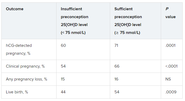
Task: Click the value 66 for clinical pregnancy
Action: click(x=117, y=66)
